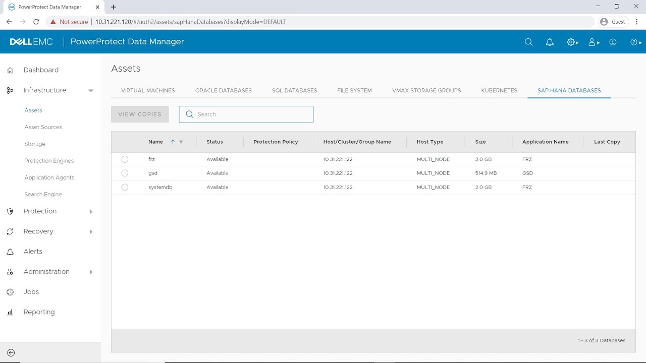Open Application Agents in the sidebar
Image resolution: width=646 pixels, height=363 pixels.
49,177
